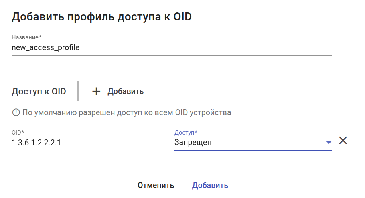Expand the Доступ combo box showing Запрещен
The height and width of the screenshot is (198, 365).
[x=249, y=142]
